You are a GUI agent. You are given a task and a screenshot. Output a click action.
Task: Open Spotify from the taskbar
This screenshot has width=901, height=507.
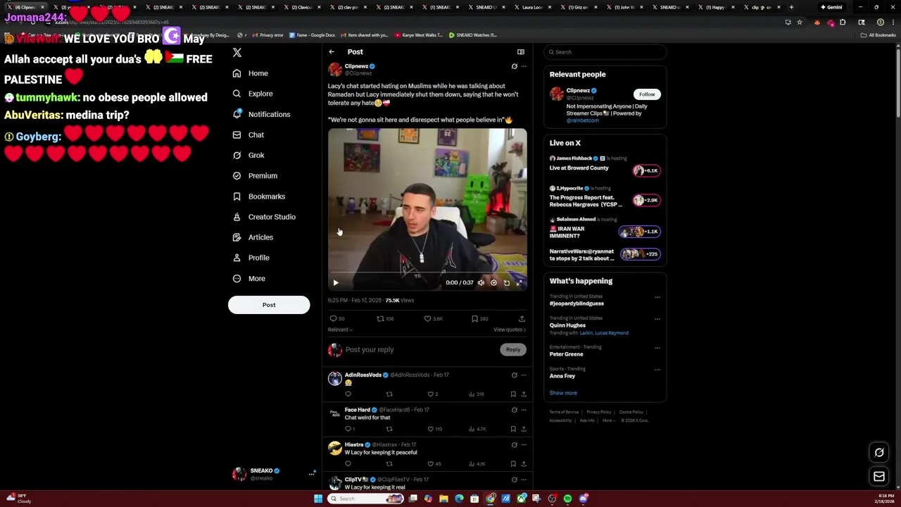pos(567,499)
